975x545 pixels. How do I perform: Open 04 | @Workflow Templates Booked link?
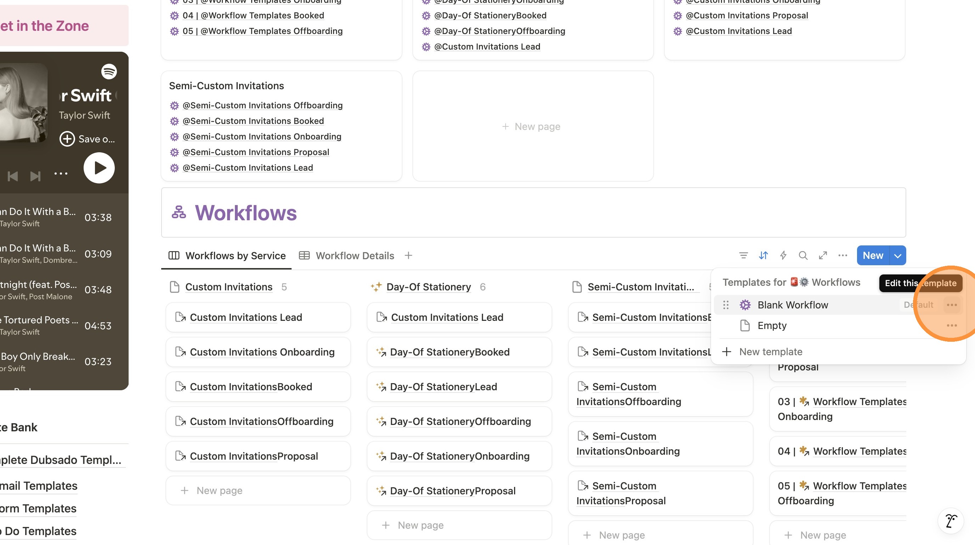(253, 16)
